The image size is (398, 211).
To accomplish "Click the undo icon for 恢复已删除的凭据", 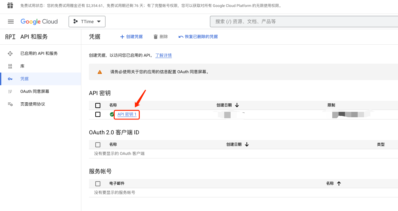I will (x=181, y=37).
